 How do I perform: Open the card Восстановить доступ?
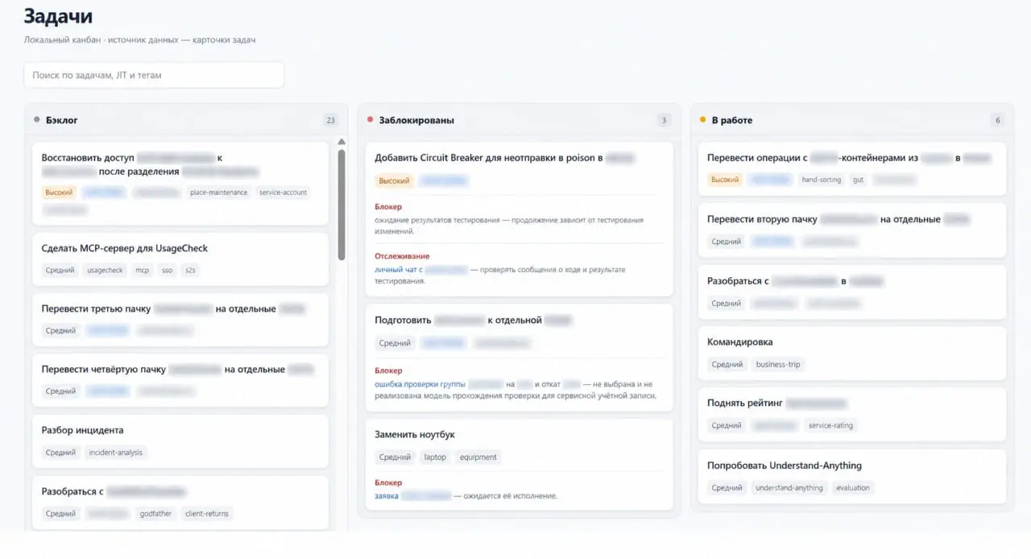tap(180, 184)
